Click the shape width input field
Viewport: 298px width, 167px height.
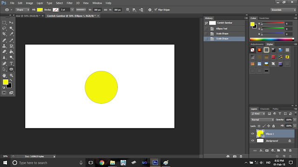point(97,10)
